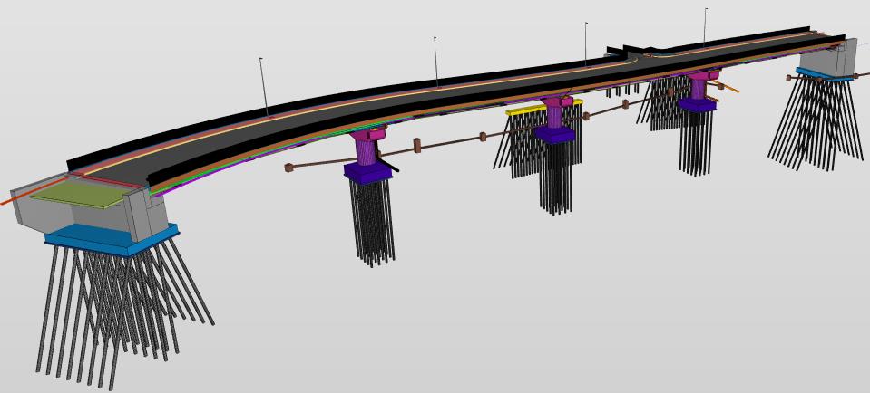Screen dimensions: 870x393
Task: Pick the purple pile cap of rightmost pier
Action: click(x=697, y=105)
